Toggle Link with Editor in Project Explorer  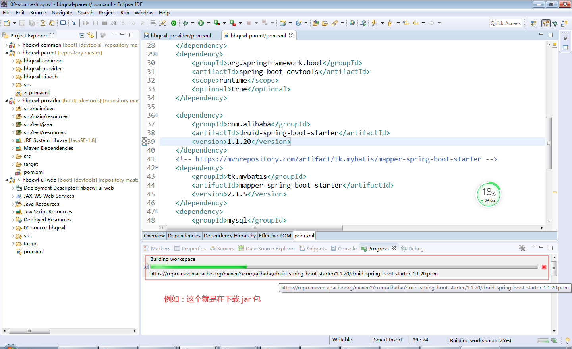tap(91, 35)
